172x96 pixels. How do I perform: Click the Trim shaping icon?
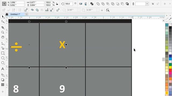(103, 4)
